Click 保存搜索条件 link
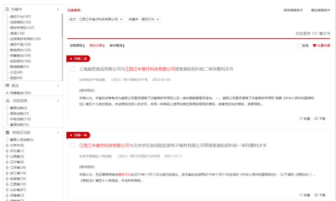Screen dimensions: 336x201 pos(293,10)
